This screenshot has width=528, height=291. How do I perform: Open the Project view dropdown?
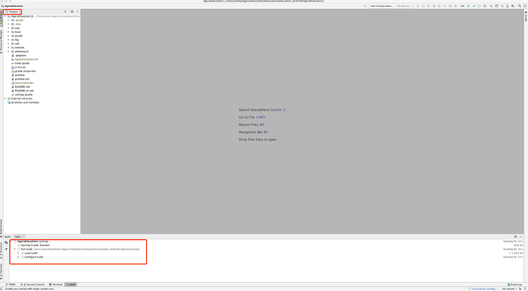tap(12, 11)
